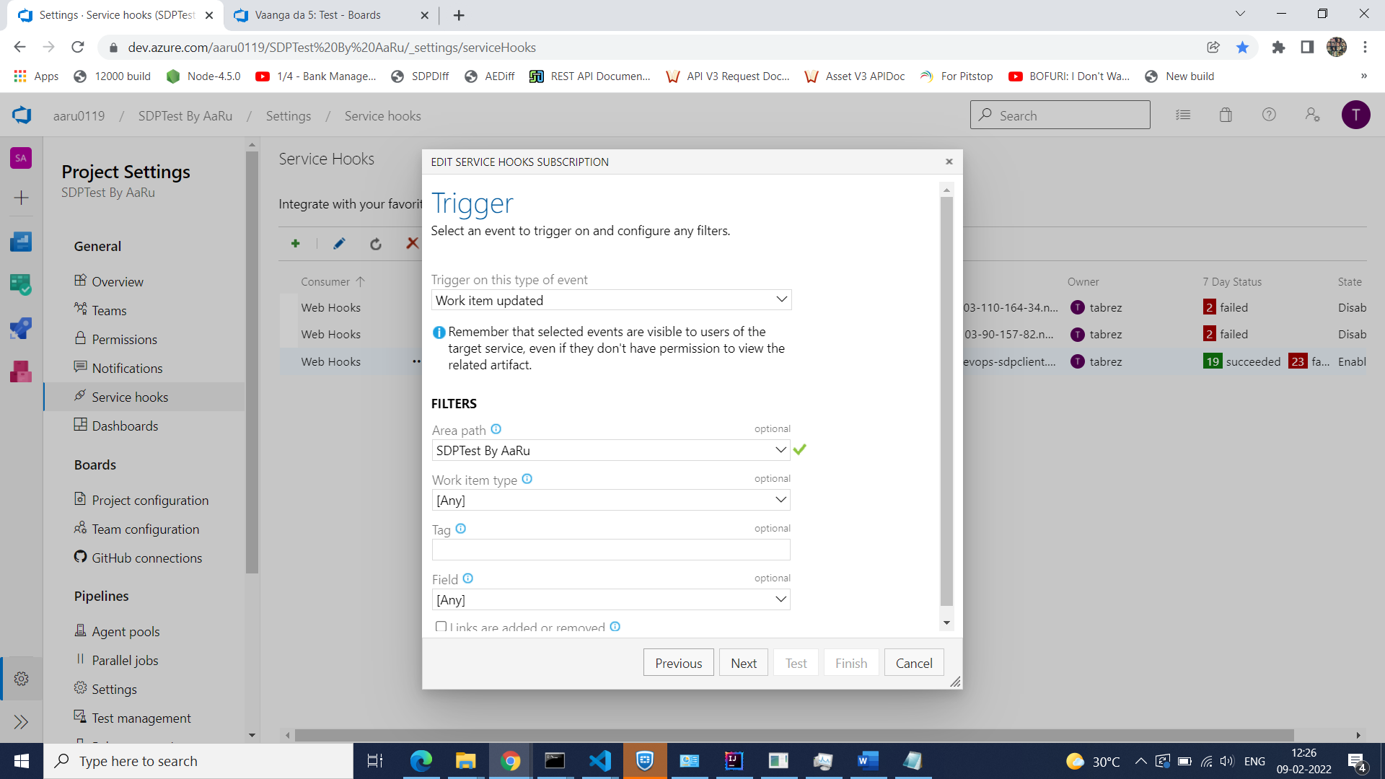Click the Next button

[743, 663]
